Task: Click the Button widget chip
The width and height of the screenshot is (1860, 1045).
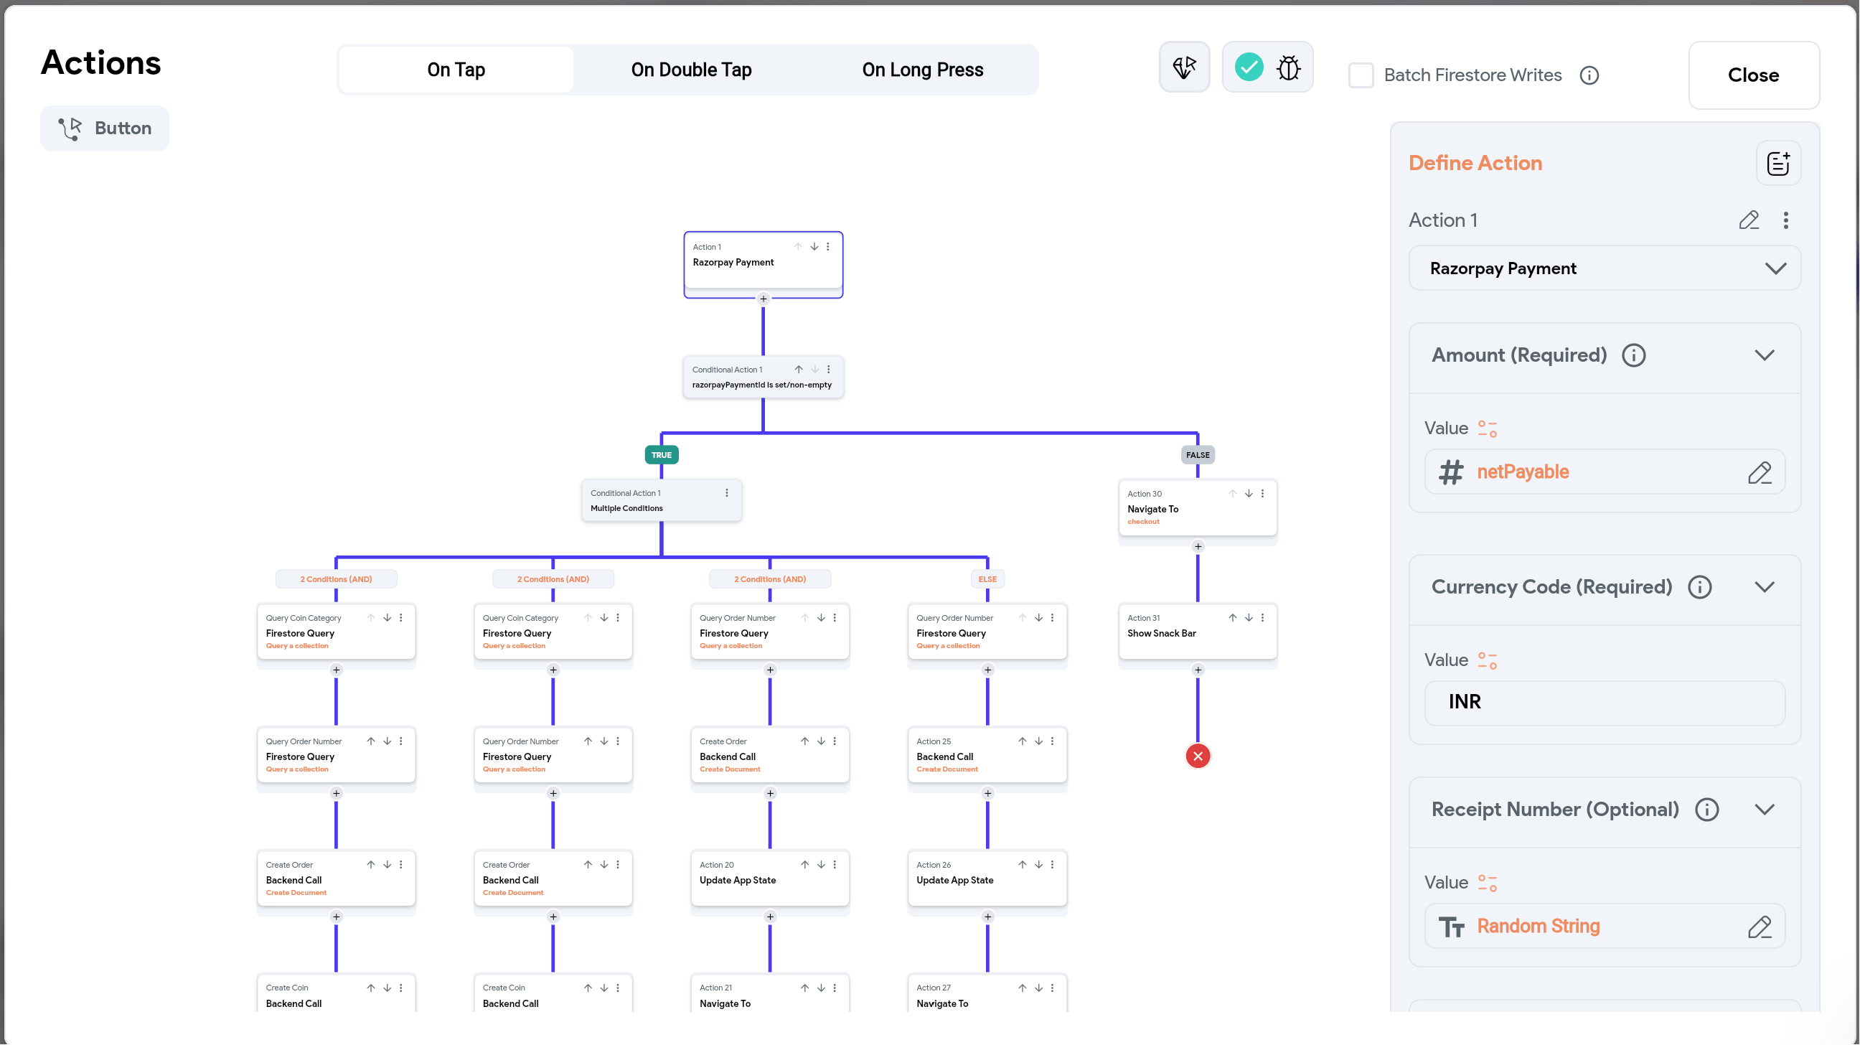Action: (105, 128)
